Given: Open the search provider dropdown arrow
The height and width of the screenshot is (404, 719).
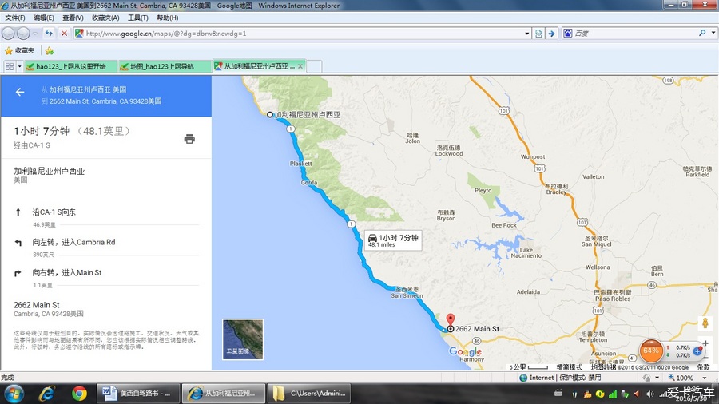Looking at the screenshot, I should point(713,33).
